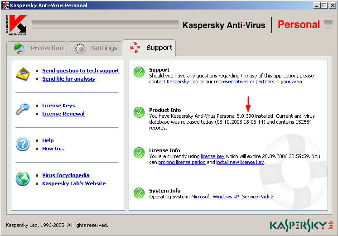Open the License Keys link
338x236 pixels.
pyautogui.click(x=58, y=106)
